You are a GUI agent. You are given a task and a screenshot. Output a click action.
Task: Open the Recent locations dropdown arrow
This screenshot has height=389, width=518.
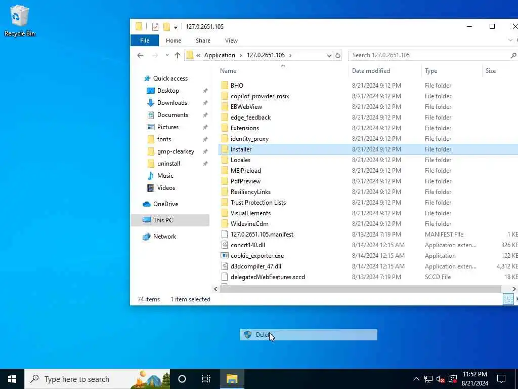(x=167, y=55)
